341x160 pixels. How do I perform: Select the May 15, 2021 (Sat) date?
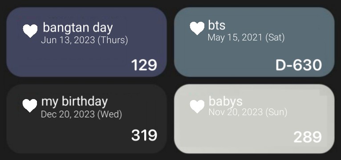246,38
